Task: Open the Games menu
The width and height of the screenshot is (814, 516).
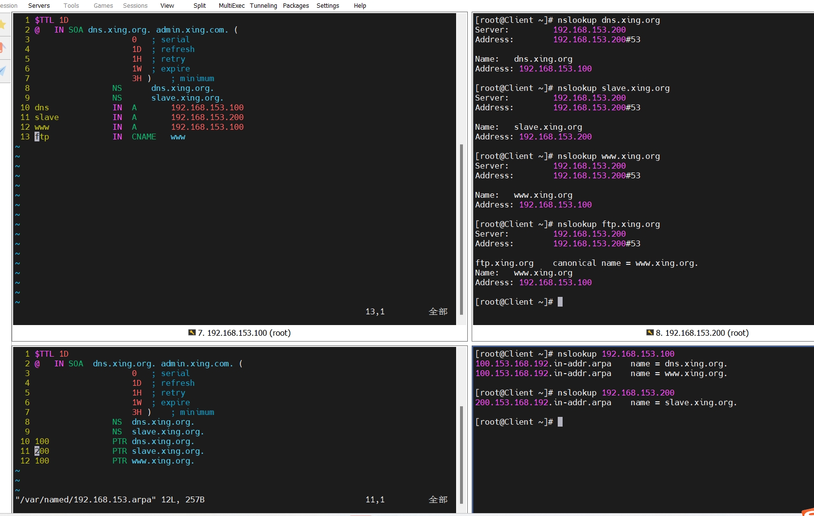Action: point(103,5)
